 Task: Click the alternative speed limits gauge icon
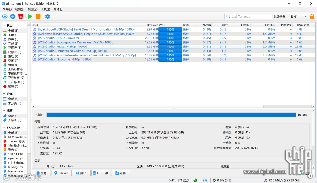tap(205, 180)
